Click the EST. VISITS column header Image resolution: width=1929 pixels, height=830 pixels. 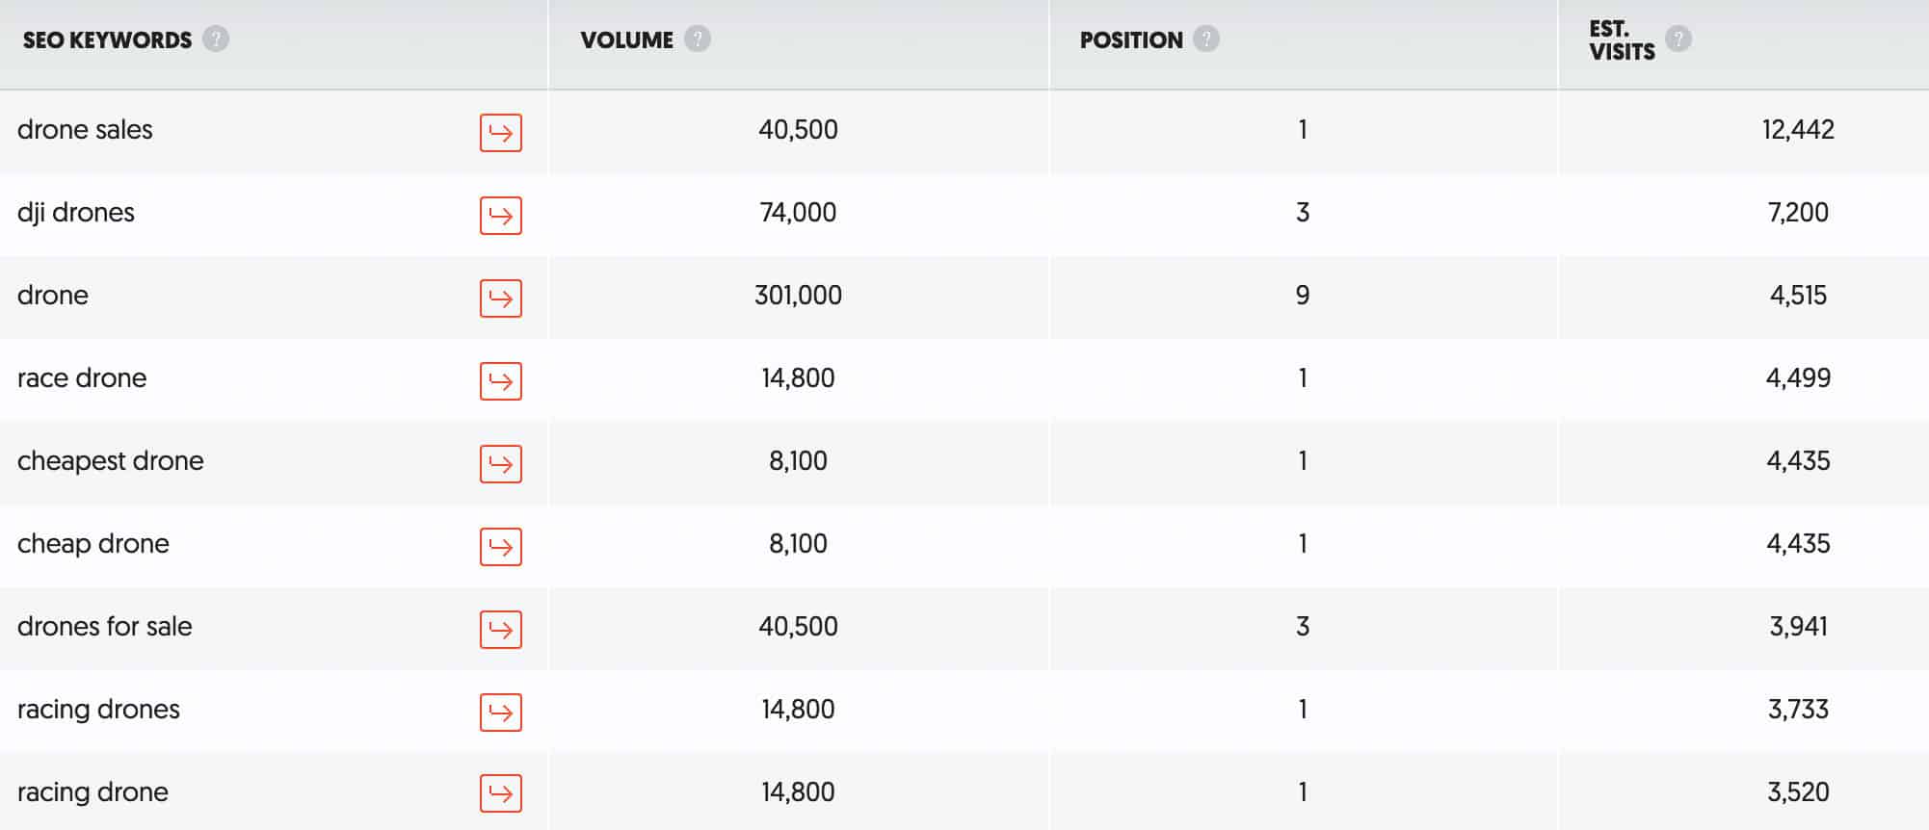[x=1622, y=39]
